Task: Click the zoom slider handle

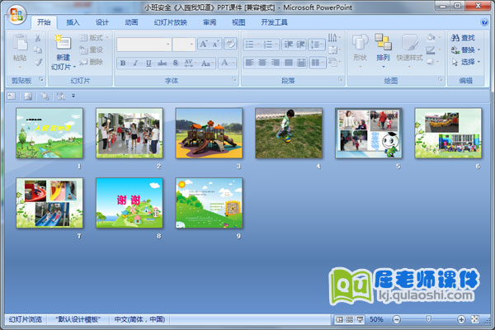Action: (428, 319)
